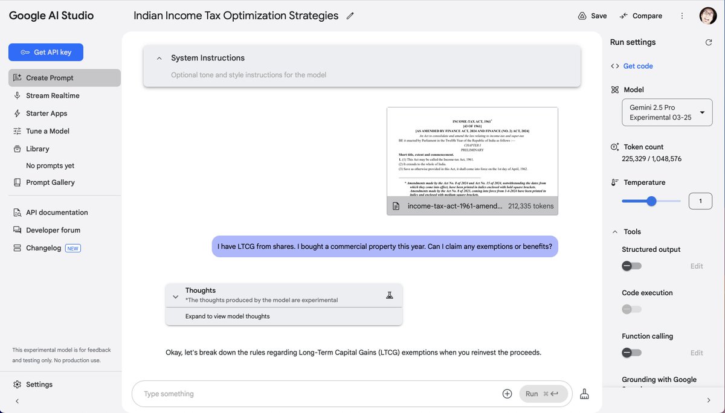The image size is (725, 413).
Task: Click the Get code brackets icon
Action: (615, 66)
